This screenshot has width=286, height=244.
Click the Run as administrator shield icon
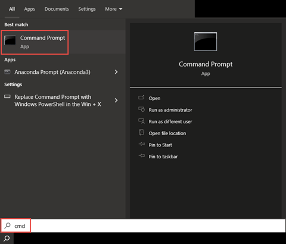pos(141,110)
